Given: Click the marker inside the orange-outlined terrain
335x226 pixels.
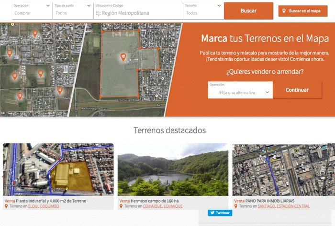Looking at the screenshot, I should (123, 58).
